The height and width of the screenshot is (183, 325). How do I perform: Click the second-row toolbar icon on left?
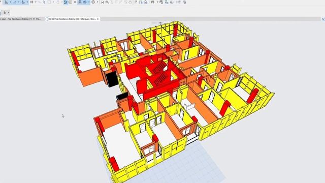pyautogui.click(x=5, y=13)
